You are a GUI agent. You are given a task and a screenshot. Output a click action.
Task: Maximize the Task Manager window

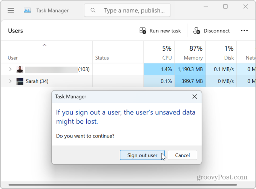pyautogui.click(x=225, y=6)
